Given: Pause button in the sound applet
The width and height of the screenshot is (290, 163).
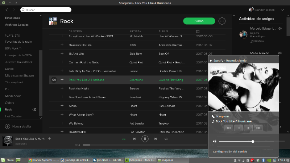Looking at the screenshot, I should point(239,128).
